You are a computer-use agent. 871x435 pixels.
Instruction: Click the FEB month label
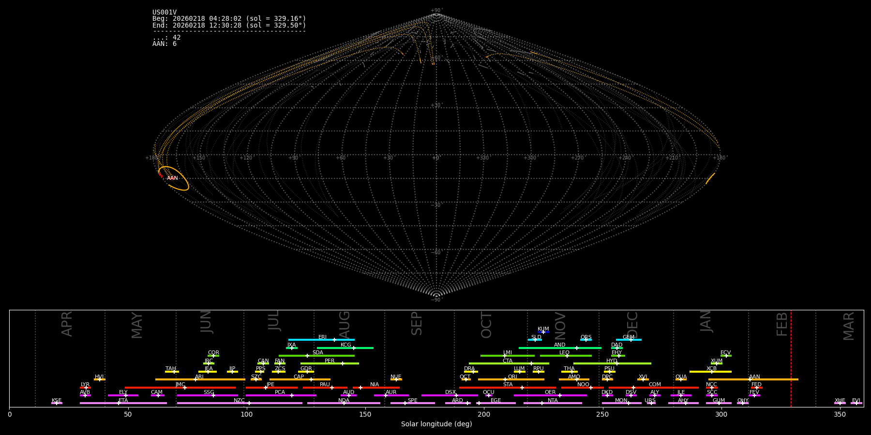click(782, 324)
